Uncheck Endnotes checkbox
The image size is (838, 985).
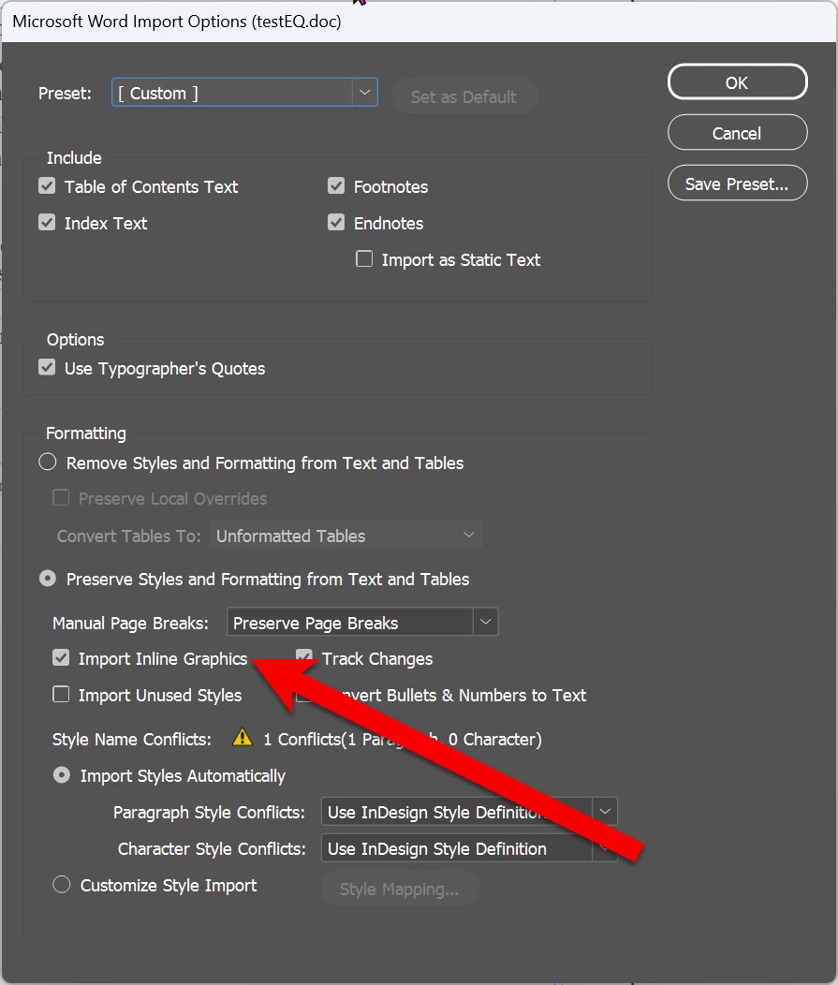point(336,223)
